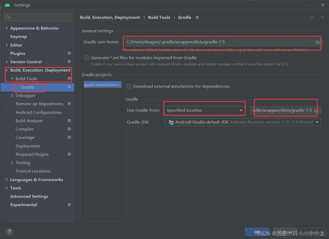Click the project icon next to Coverage
The width and height of the screenshot is (329, 239).
point(69,137)
